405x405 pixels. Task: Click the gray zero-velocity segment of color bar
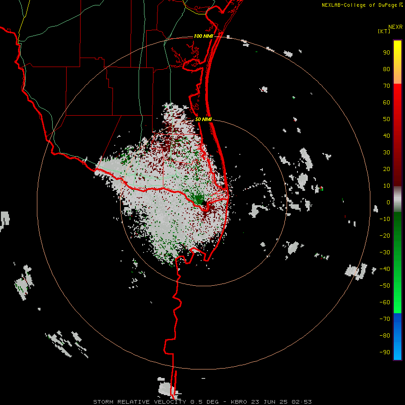(397, 199)
